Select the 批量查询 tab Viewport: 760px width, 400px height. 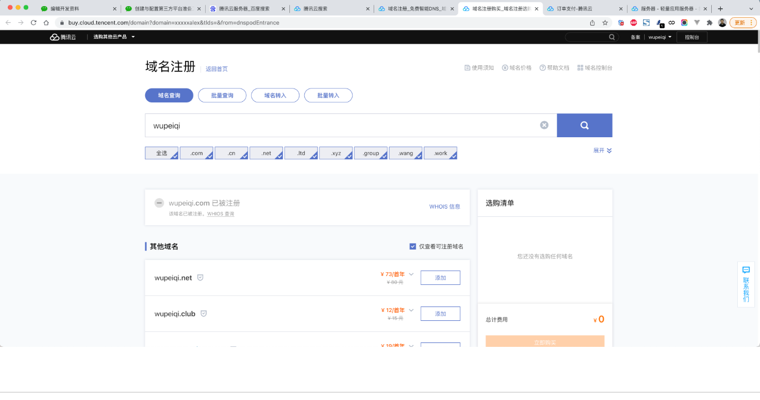(x=222, y=95)
